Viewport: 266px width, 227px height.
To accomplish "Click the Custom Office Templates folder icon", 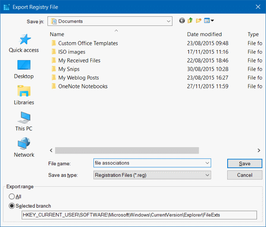I will [54, 43].
